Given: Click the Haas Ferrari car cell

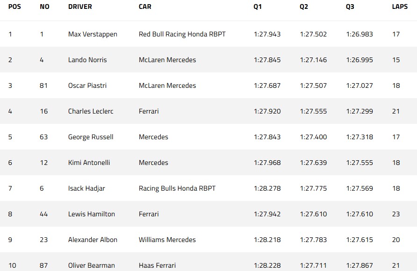Looking at the screenshot, I should 157,265.
